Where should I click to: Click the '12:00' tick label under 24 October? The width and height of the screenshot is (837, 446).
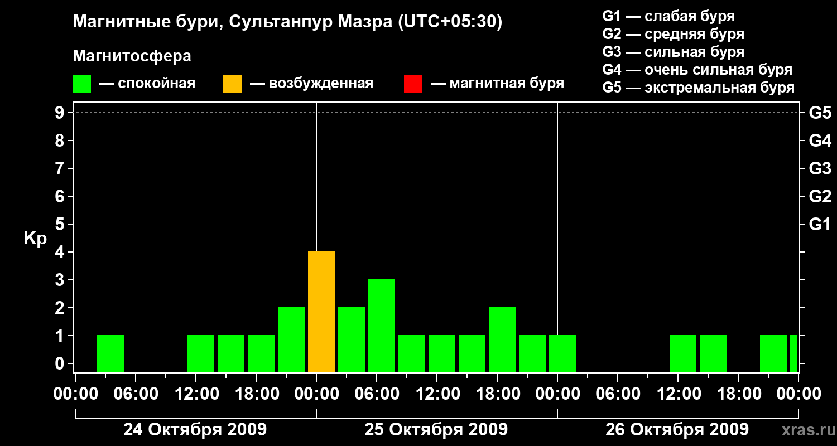pos(196,394)
